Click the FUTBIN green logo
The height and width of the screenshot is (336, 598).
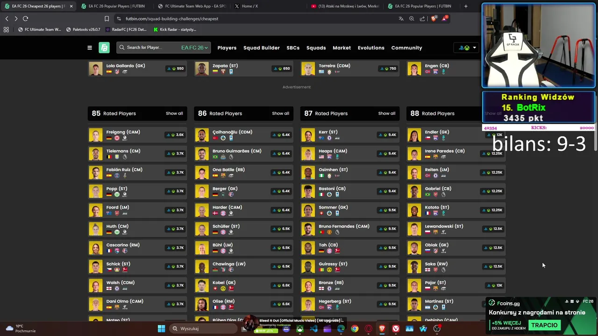coord(104,48)
